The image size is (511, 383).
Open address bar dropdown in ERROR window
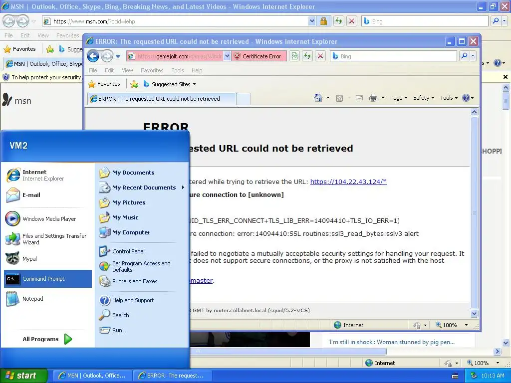click(227, 56)
